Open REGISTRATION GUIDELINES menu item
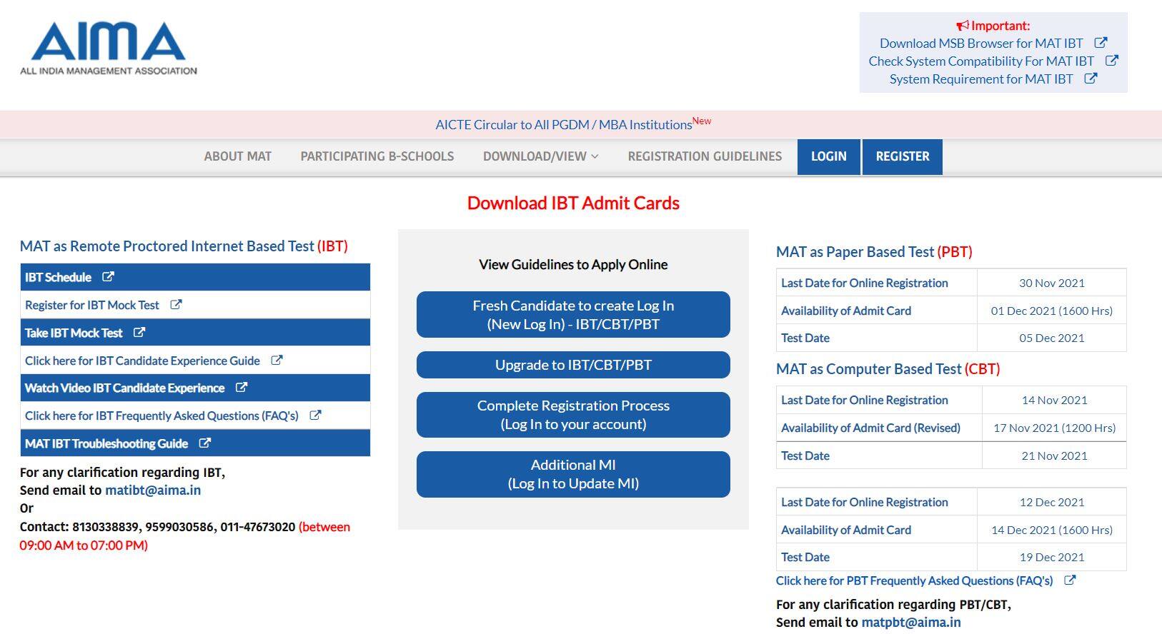The image size is (1162, 634). [705, 156]
